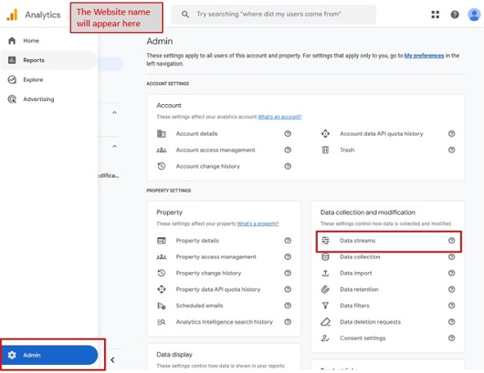484x373 pixels.
Task: Collapse the left navigation with arrow
Action: click(112, 360)
